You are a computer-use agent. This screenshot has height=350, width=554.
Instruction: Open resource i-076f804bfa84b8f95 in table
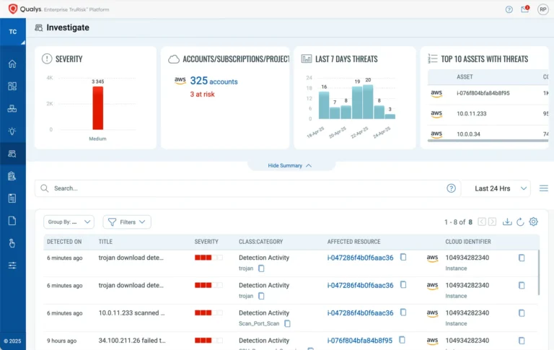[360, 340]
